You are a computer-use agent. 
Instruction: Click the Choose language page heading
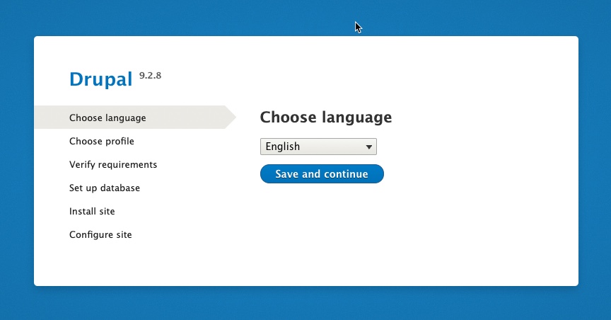pyautogui.click(x=326, y=118)
